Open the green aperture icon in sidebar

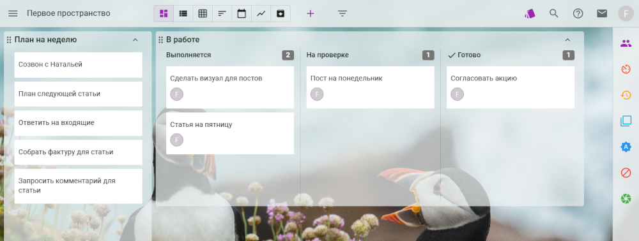(626, 199)
